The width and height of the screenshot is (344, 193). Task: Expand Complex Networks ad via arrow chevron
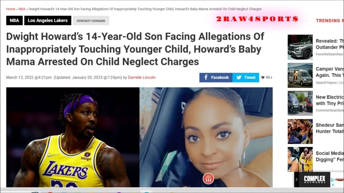pos(296,179)
